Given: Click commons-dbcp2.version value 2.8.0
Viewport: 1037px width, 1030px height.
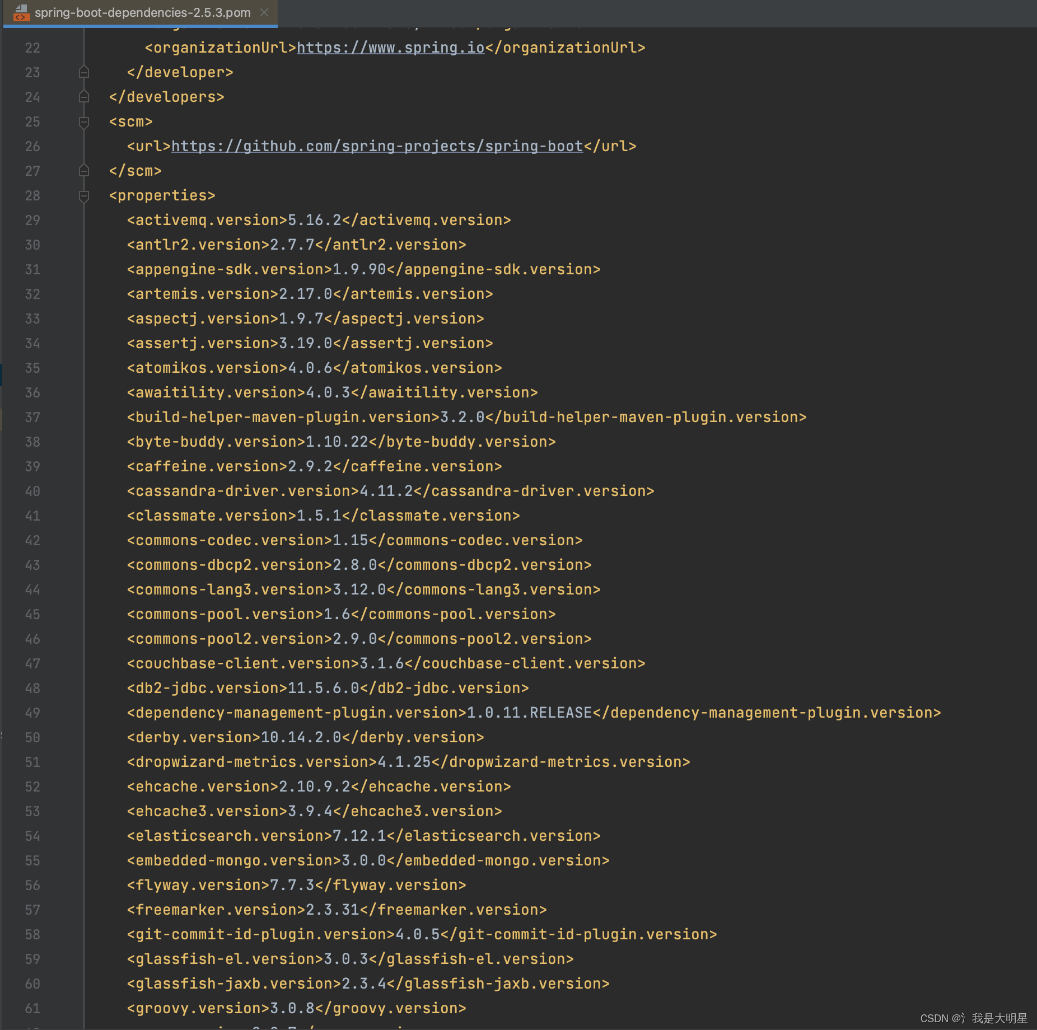Looking at the screenshot, I should [355, 565].
